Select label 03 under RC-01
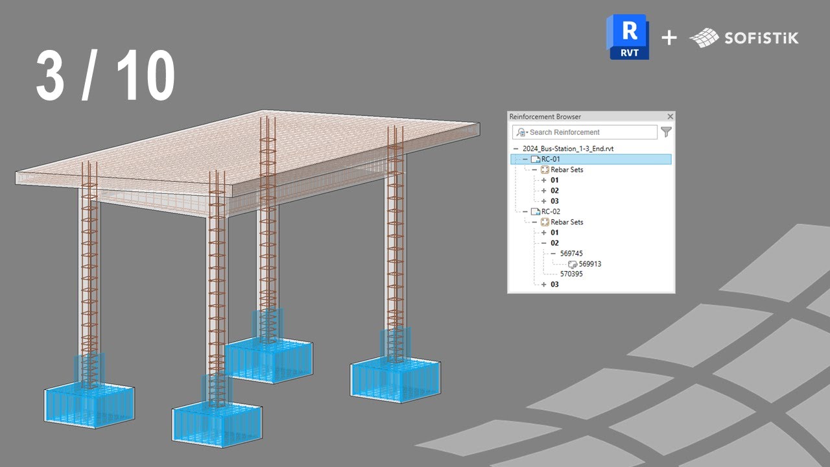 pos(554,201)
